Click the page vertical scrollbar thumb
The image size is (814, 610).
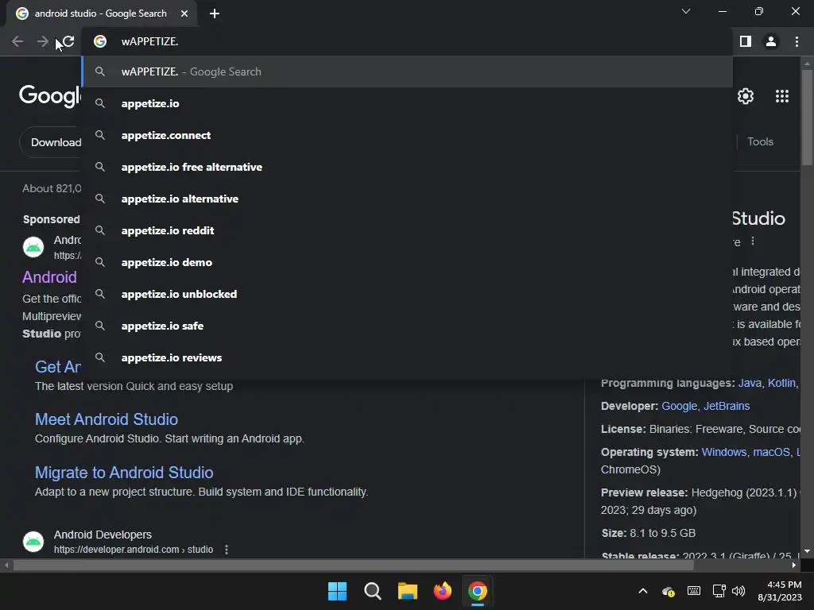pos(807,118)
